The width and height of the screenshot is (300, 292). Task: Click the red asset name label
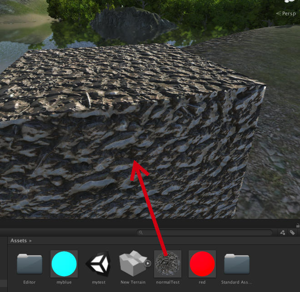pos(202,282)
